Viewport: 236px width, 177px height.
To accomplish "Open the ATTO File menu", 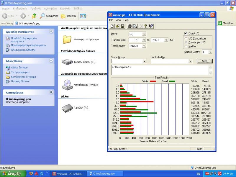I will (111, 20).
